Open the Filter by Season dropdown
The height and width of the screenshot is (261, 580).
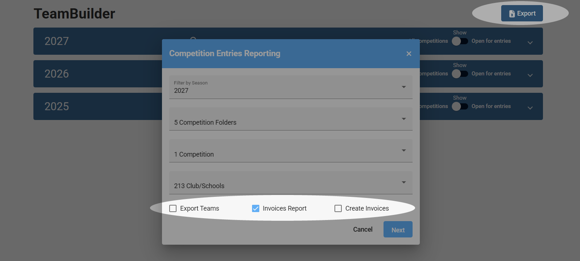point(291,87)
